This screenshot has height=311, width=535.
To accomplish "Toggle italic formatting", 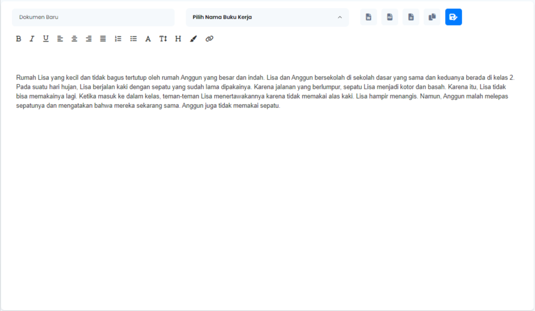I will point(32,39).
